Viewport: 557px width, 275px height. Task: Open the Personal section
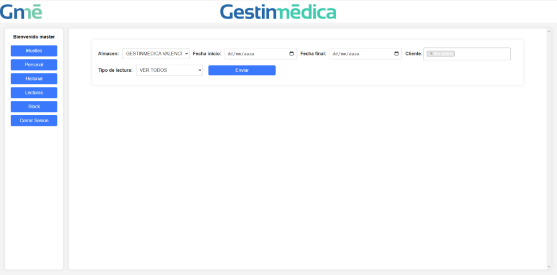click(x=34, y=65)
